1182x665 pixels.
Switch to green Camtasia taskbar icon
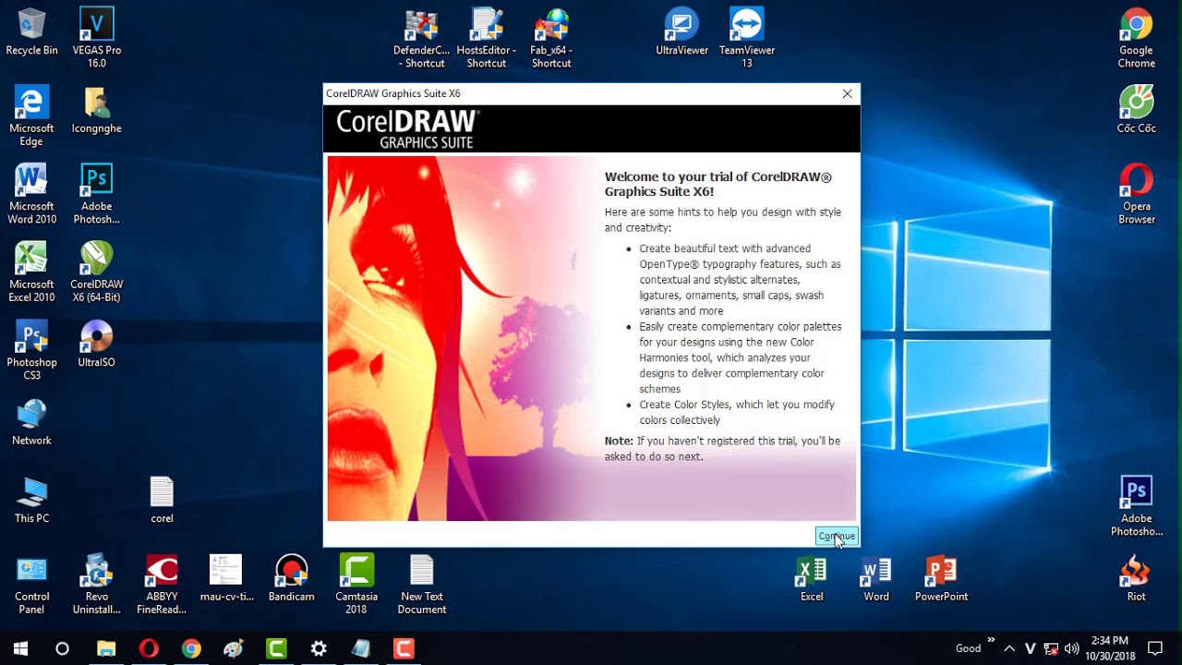click(x=276, y=648)
